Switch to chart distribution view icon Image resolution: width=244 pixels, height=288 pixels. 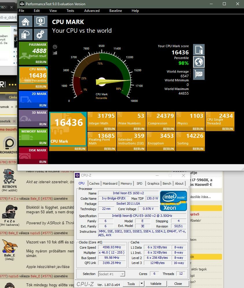pyautogui.click(x=55, y=53)
